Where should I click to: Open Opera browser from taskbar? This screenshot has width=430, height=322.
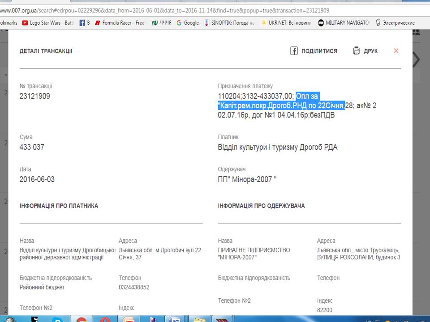[105, 319]
